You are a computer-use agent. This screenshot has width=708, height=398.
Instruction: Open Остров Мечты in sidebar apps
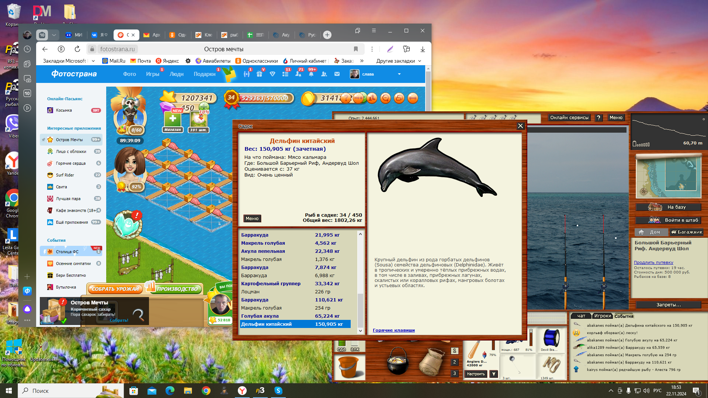(x=71, y=140)
